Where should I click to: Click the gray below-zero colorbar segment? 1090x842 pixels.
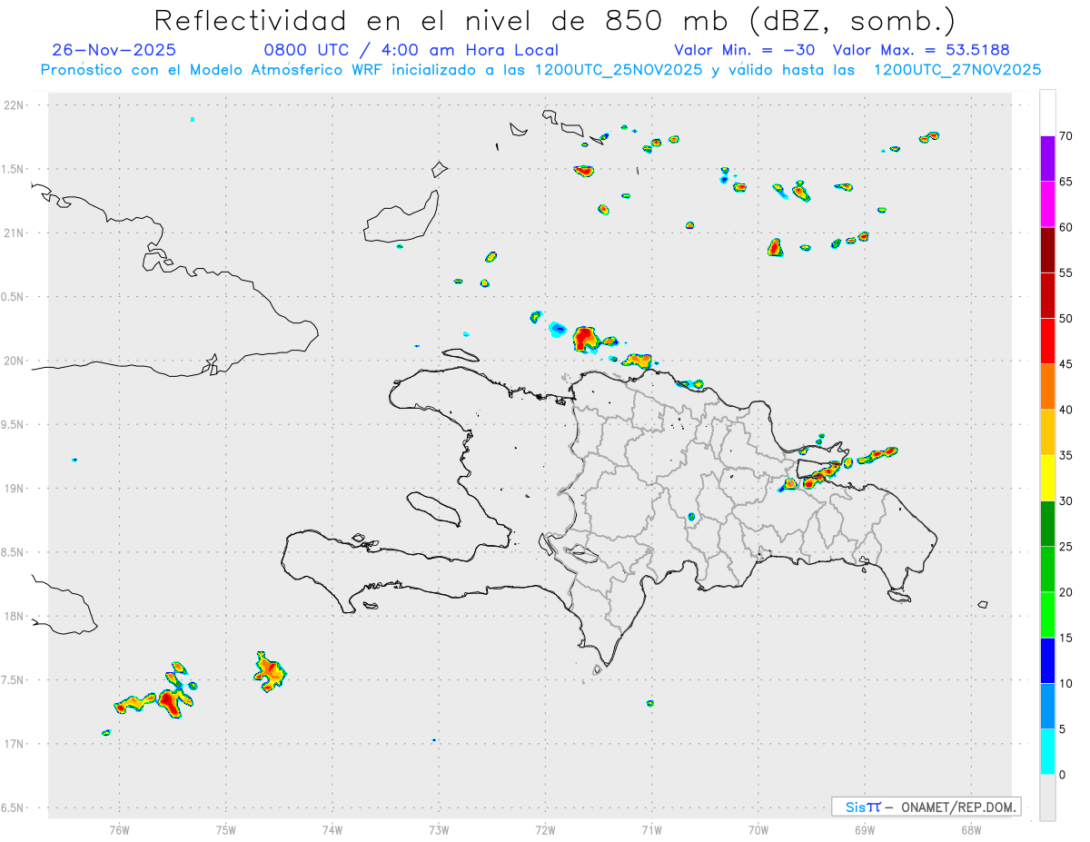(x=1047, y=797)
